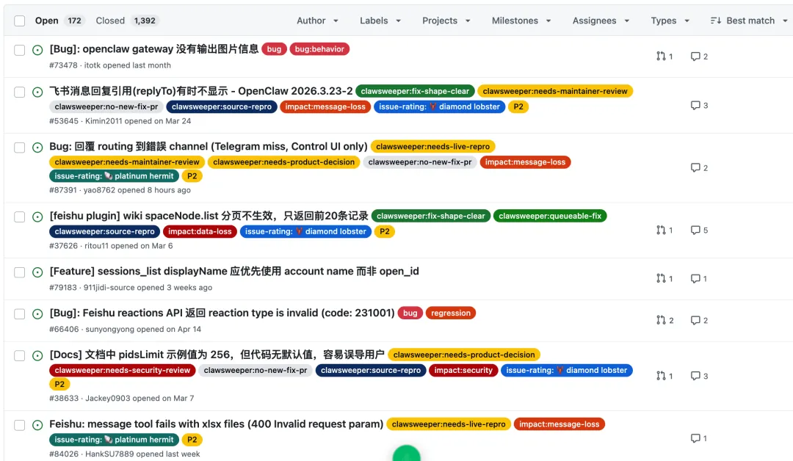Tick checkbox for pidsLimit docs issue
Screen dimensions: 793x461
click(19, 356)
